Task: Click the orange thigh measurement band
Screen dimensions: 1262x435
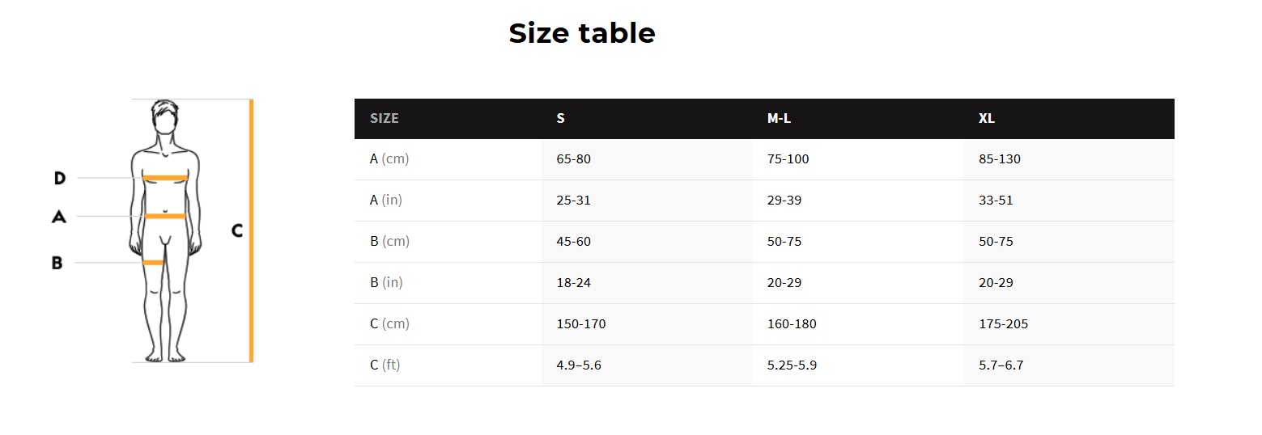Action: (153, 263)
